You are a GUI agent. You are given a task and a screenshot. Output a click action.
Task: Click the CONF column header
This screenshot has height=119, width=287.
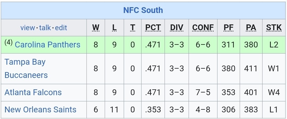pos(203,28)
